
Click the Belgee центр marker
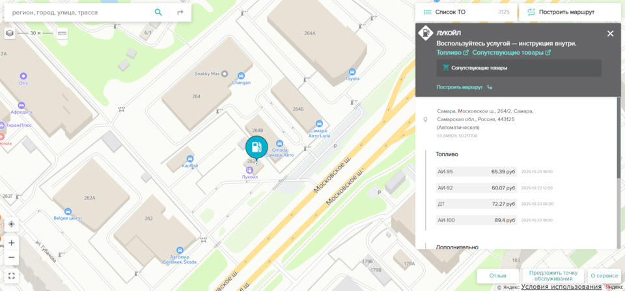[x=68, y=212]
